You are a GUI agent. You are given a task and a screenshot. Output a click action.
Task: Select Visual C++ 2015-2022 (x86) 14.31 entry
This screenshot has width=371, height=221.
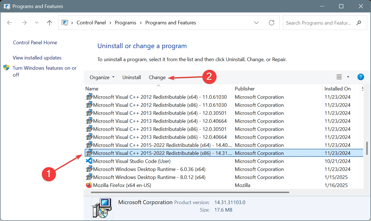point(223,153)
